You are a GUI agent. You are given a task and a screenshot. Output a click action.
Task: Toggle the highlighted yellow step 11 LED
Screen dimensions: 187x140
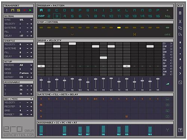119,28
